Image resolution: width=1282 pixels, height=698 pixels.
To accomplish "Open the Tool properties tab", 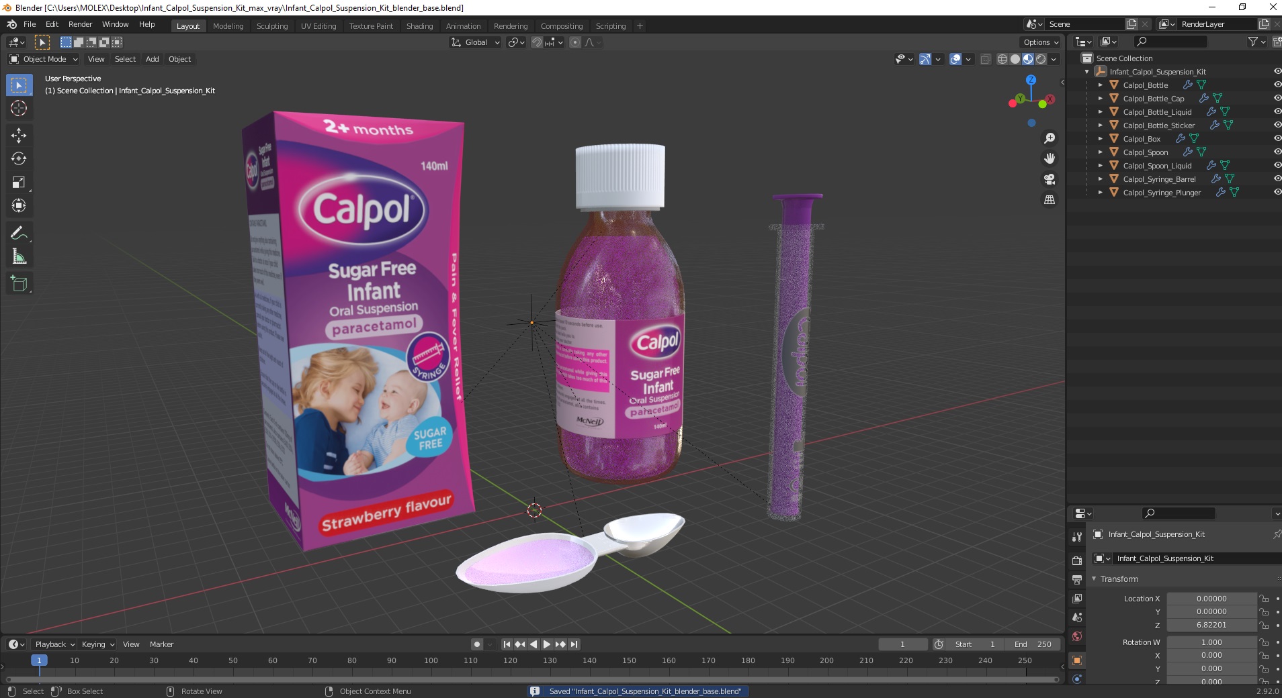I will pyautogui.click(x=1077, y=536).
